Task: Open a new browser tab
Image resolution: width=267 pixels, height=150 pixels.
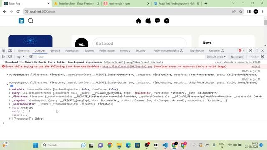Action: [206, 4]
